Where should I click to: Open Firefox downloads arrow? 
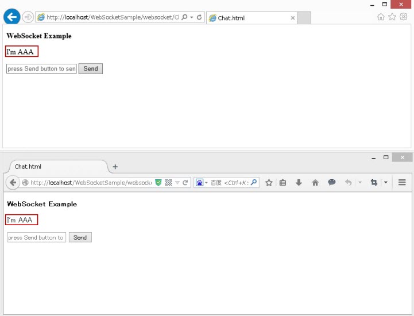click(299, 183)
